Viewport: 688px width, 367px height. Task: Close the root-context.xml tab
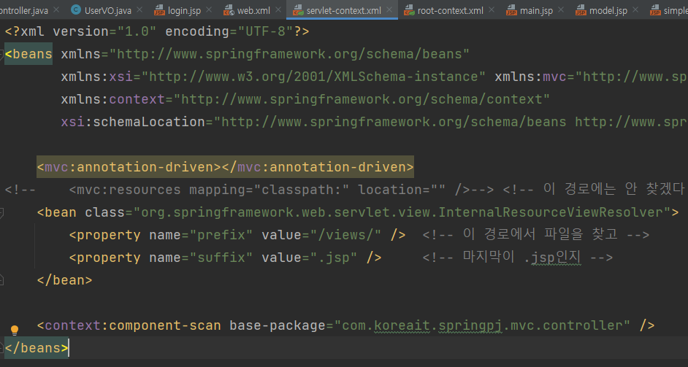click(492, 9)
